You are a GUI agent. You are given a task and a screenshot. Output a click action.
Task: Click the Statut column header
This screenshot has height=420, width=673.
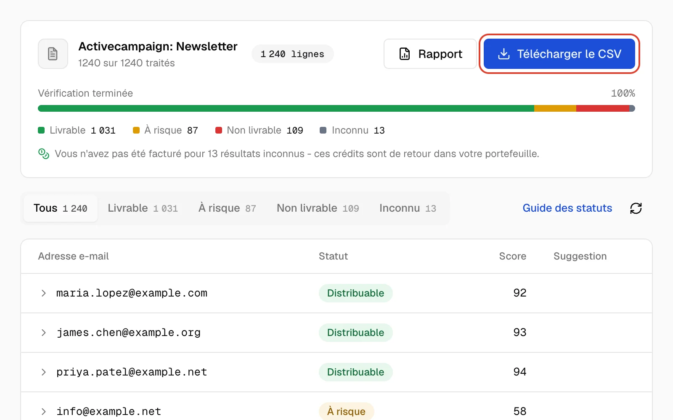click(333, 256)
